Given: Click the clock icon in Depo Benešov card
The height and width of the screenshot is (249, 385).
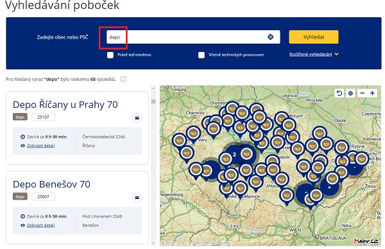Looking at the screenshot, I should [x=22, y=216].
